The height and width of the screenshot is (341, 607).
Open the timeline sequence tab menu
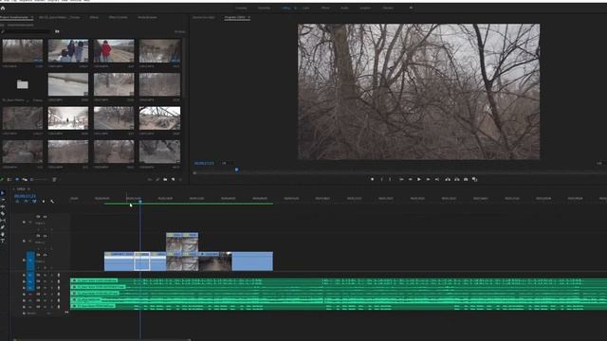pos(28,189)
